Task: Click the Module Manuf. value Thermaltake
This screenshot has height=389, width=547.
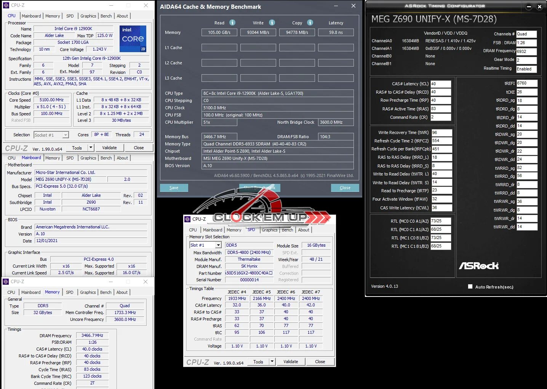Action: coord(249,259)
